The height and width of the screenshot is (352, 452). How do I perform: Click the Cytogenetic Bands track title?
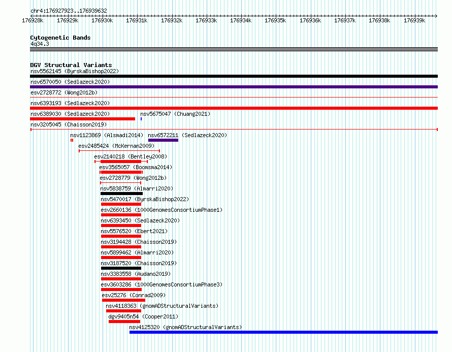click(x=60, y=38)
